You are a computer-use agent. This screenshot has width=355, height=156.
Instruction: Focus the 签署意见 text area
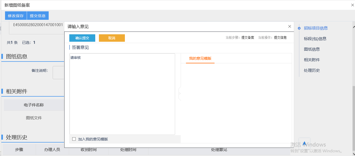tap(122, 94)
